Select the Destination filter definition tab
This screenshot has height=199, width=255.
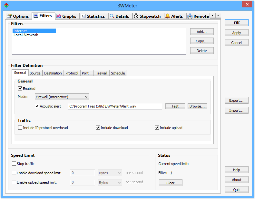click(x=53, y=73)
